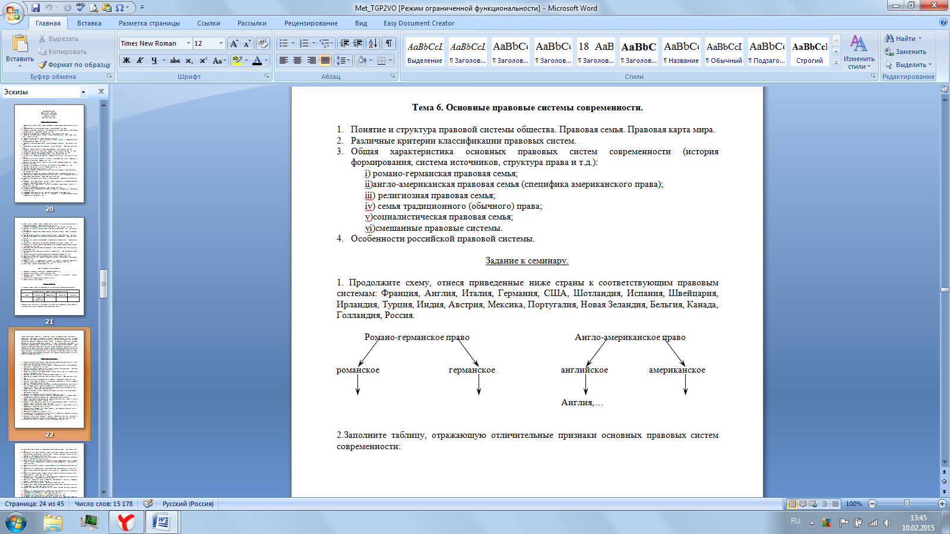
Task: Center align the text
Action: [297, 61]
